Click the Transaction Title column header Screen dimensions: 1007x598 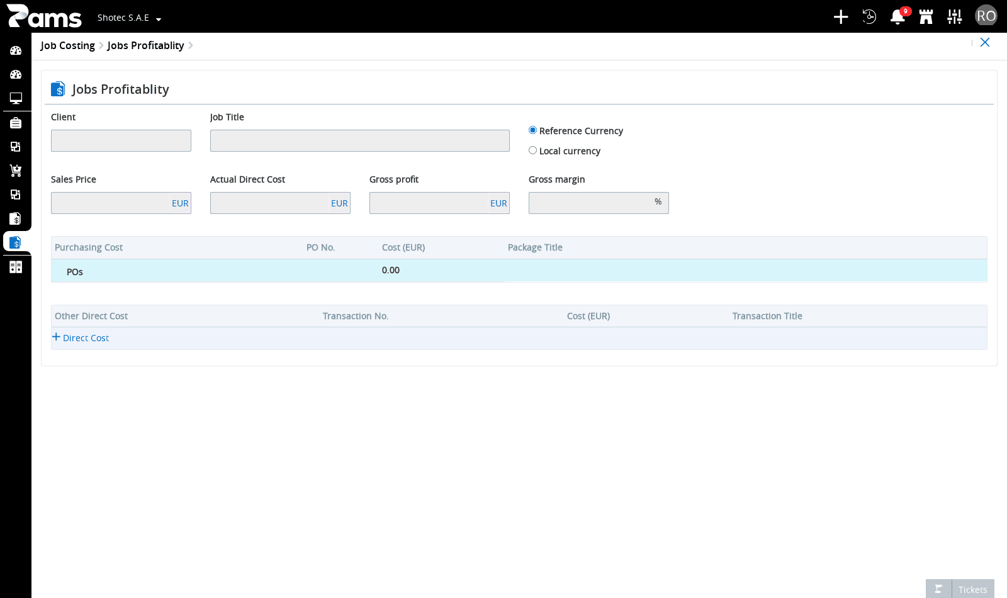click(x=767, y=316)
